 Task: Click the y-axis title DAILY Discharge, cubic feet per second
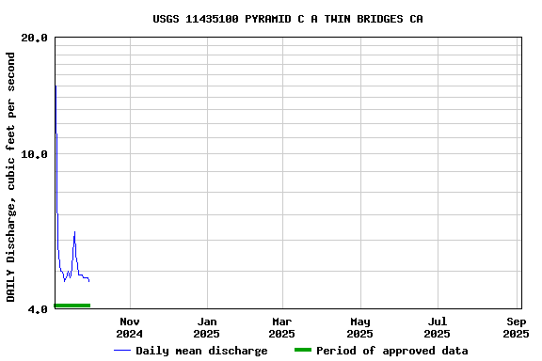coord(10,177)
